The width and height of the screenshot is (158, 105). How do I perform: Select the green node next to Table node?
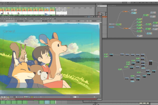click(x=119, y=24)
